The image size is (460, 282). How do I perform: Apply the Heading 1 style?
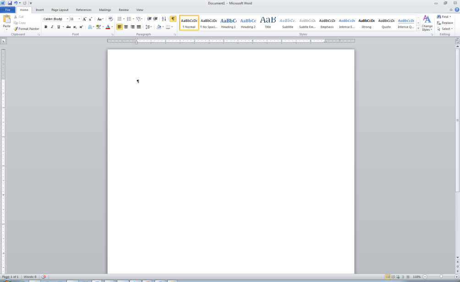pos(228,23)
